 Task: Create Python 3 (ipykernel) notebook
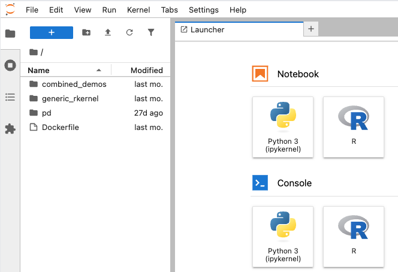tap(283, 127)
